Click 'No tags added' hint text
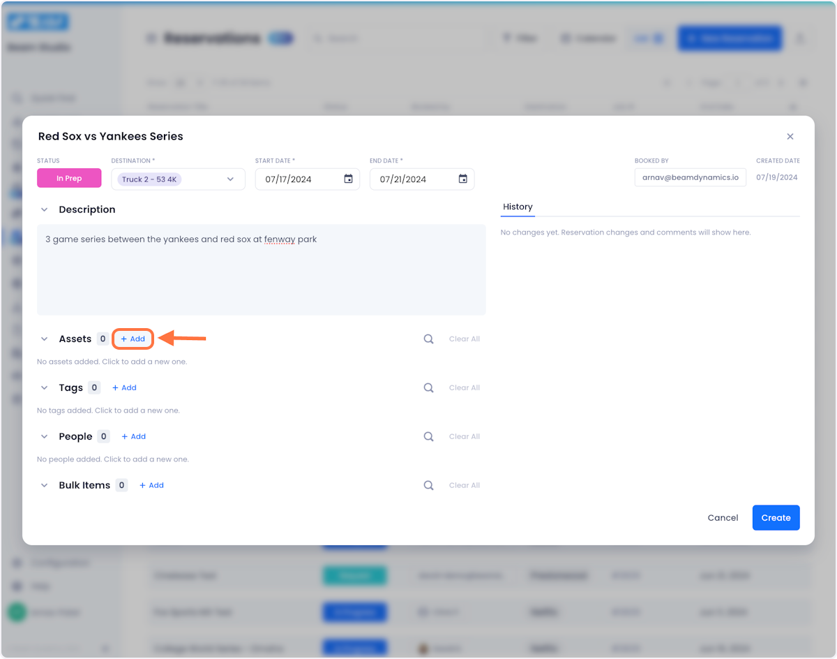The image size is (837, 659). [108, 411]
